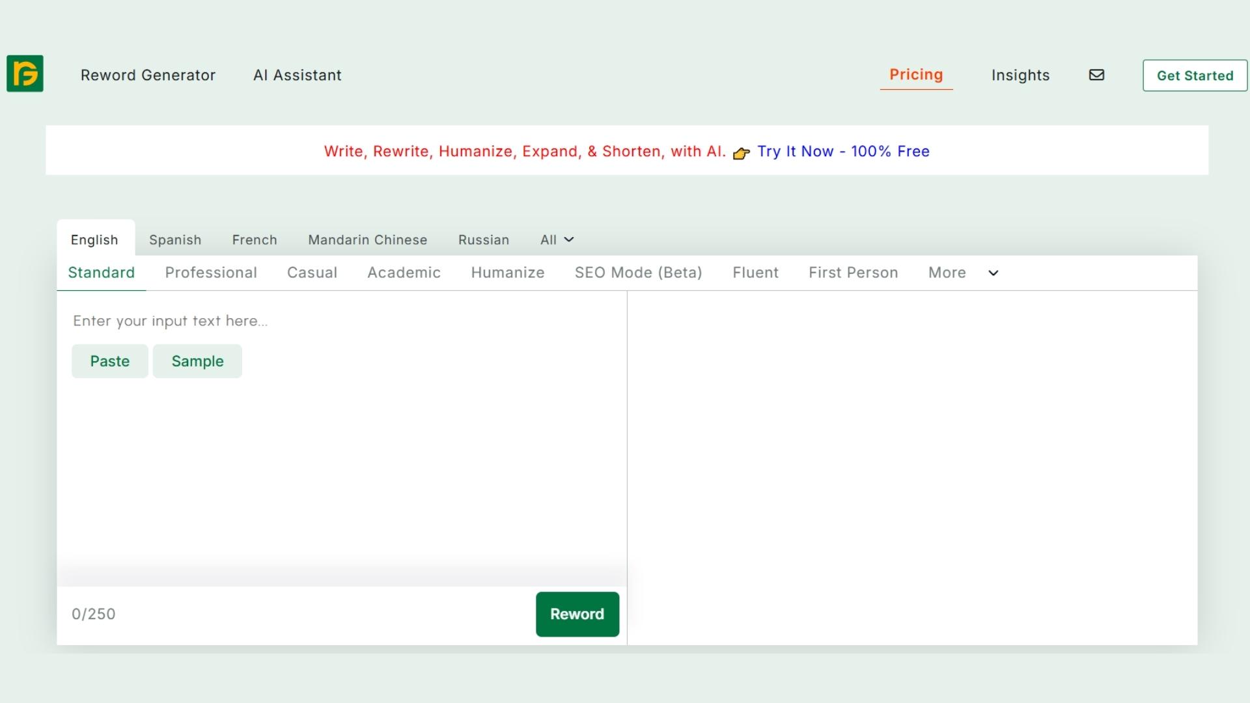Viewport: 1250px width, 703px height.
Task: Open the Pricing page link
Action: (916, 75)
